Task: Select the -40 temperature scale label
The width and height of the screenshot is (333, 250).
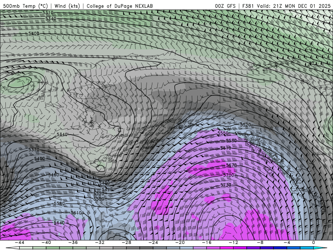Action: point(46,242)
